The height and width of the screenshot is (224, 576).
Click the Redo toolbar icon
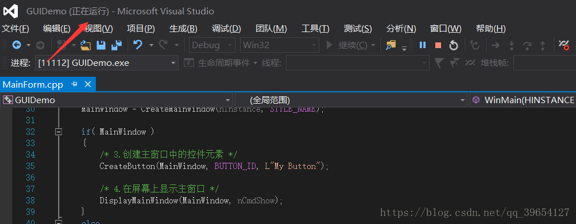163,45
